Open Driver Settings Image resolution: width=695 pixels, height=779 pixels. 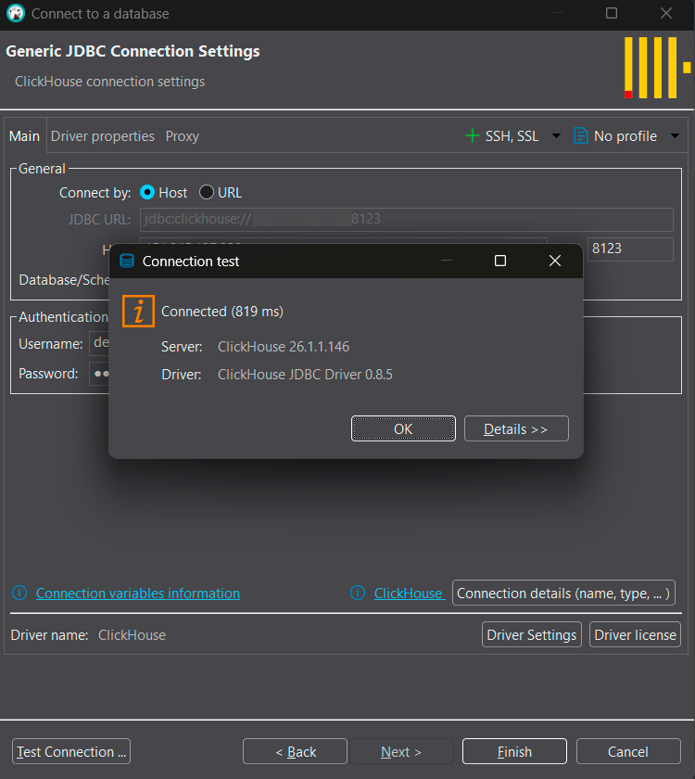(532, 635)
